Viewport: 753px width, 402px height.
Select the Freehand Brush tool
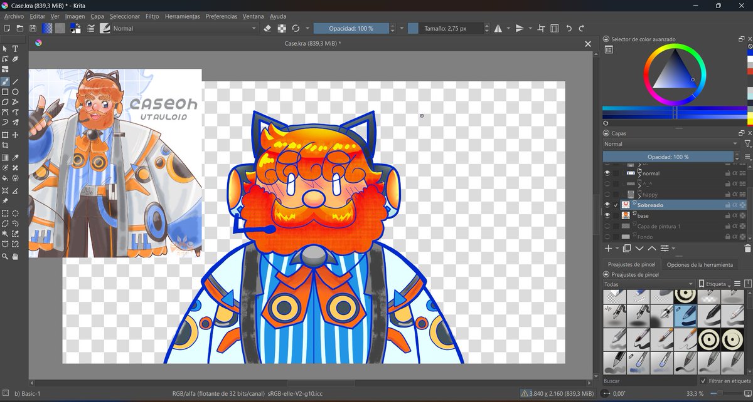click(x=5, y=81)
